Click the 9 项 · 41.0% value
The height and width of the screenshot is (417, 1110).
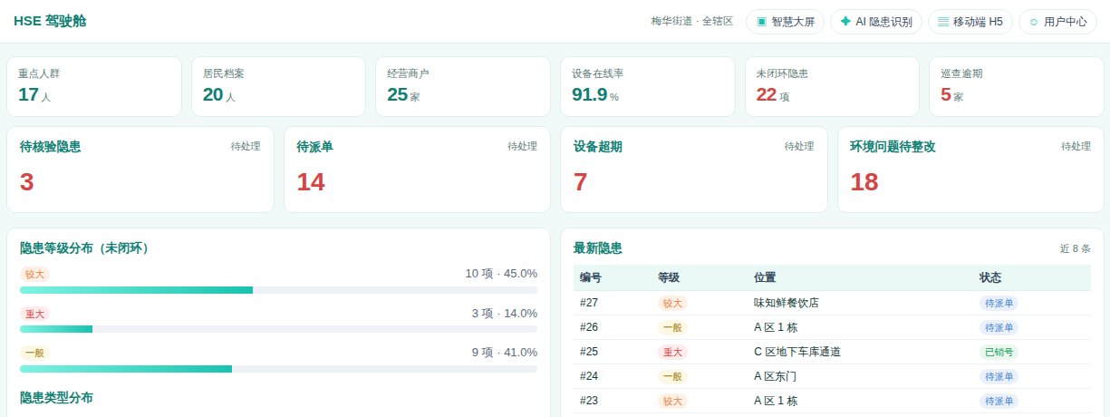pos(504,353)
